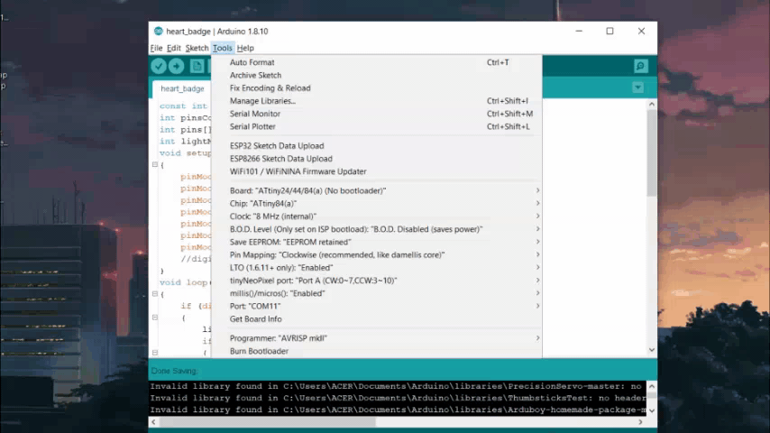Screen dimensions: 770x433
Task: Maximize the Arduino window
Action: pos(610,31)
